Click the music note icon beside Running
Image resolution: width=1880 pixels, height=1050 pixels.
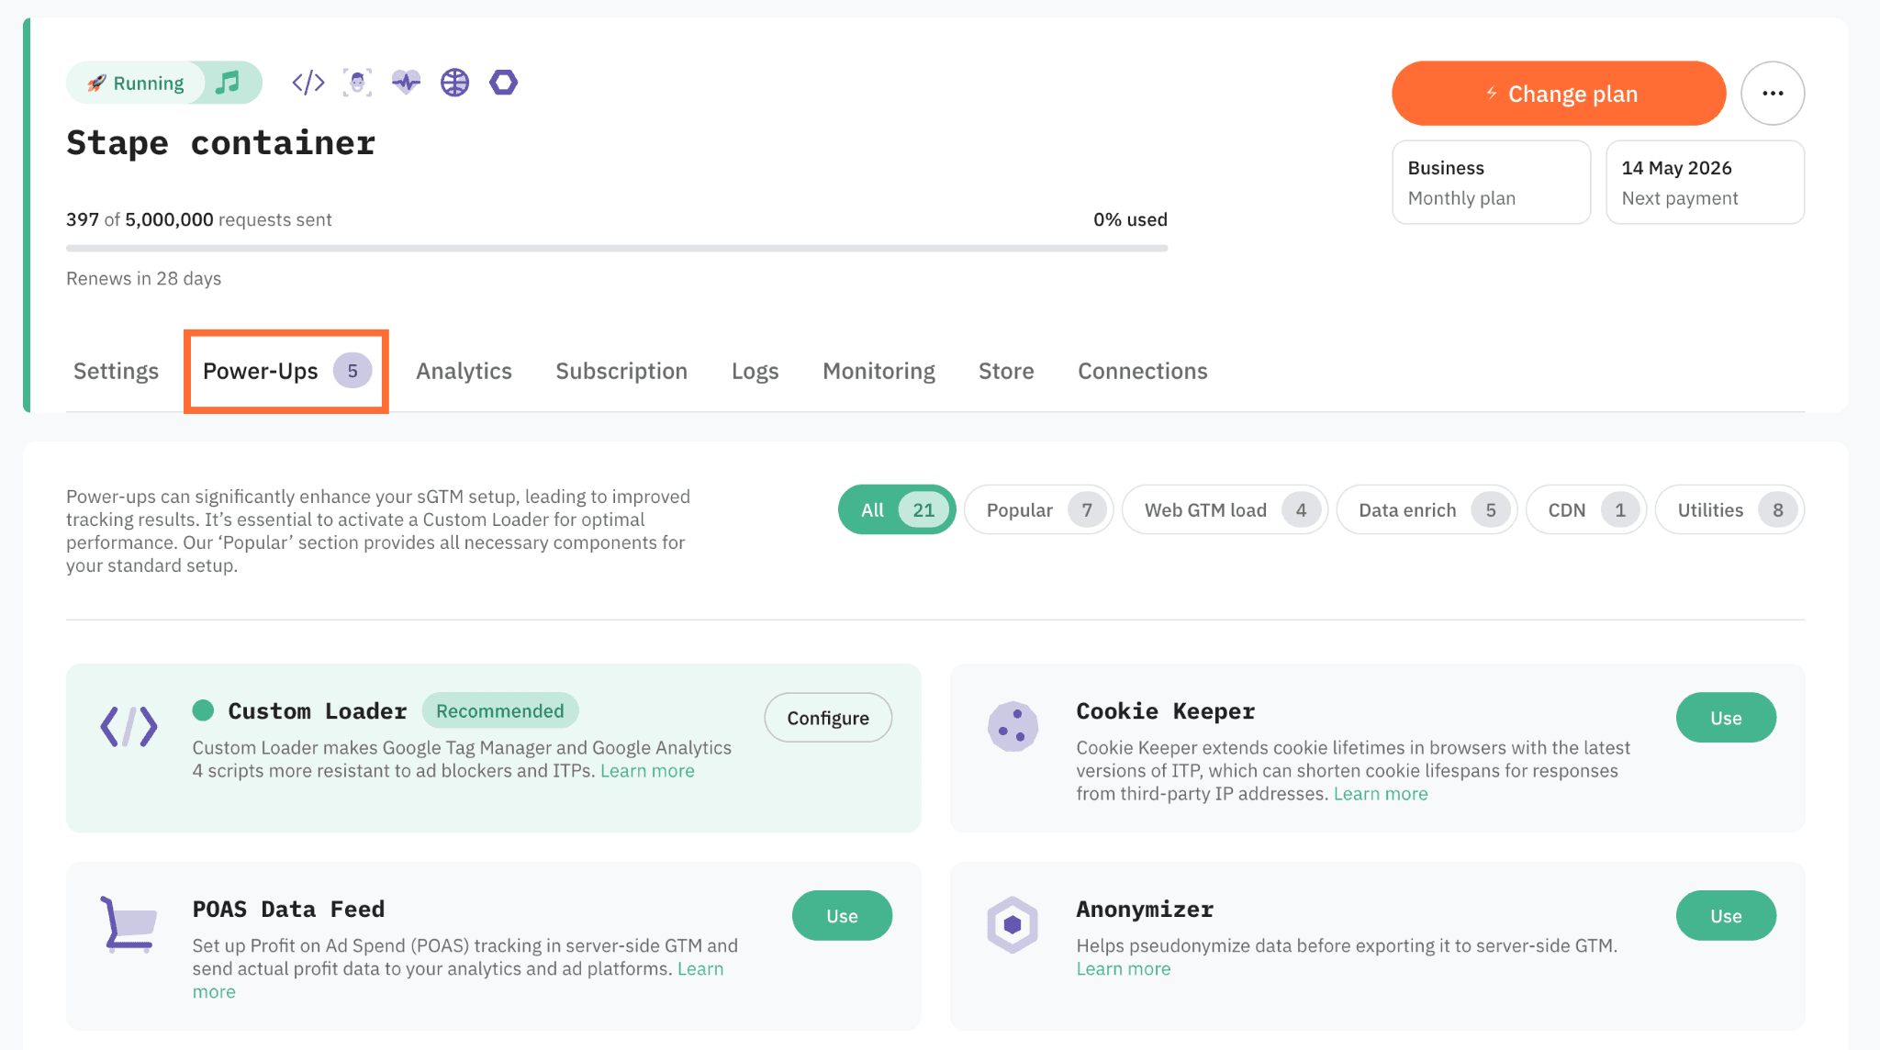(x=228, y=83)
